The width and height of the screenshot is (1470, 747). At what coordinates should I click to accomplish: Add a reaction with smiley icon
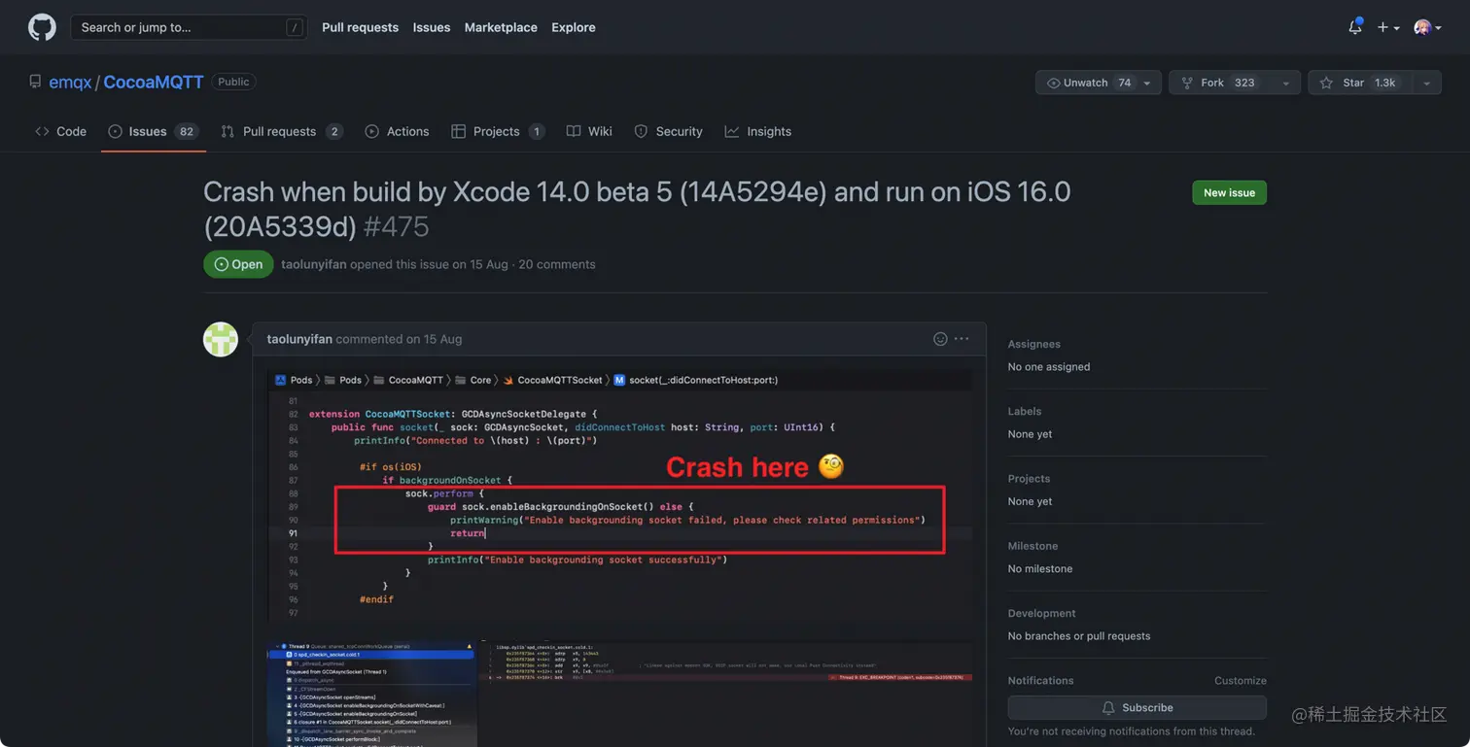click(940, 339)
